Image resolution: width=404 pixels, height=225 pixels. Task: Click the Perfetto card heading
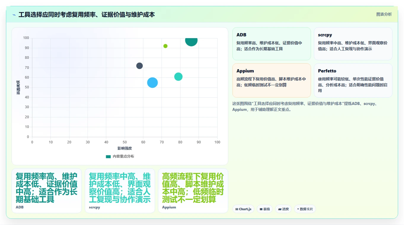pyautogui.click(x=327, y=71)
